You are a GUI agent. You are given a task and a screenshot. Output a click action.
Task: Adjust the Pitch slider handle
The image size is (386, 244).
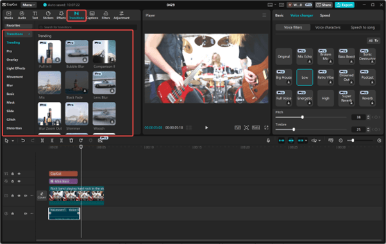302,117
